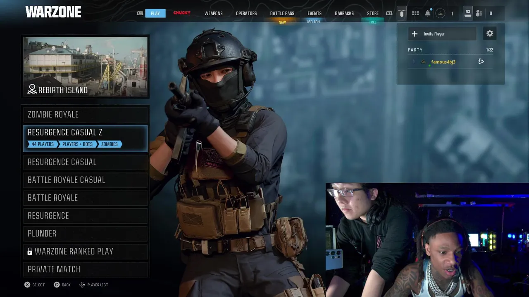Open the apps grid menu icon
This screenshot has width=529, height=297.
pos(415,13)
